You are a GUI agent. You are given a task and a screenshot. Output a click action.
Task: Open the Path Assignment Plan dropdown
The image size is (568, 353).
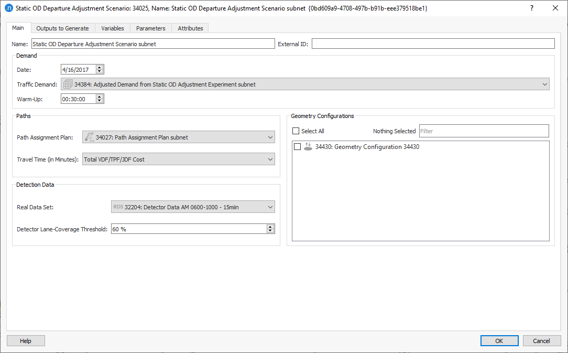pos(271,137)
